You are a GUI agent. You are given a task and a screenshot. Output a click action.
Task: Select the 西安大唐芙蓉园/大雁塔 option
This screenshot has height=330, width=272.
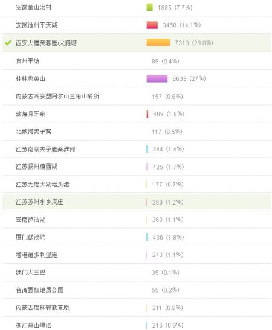click(137, 43)
